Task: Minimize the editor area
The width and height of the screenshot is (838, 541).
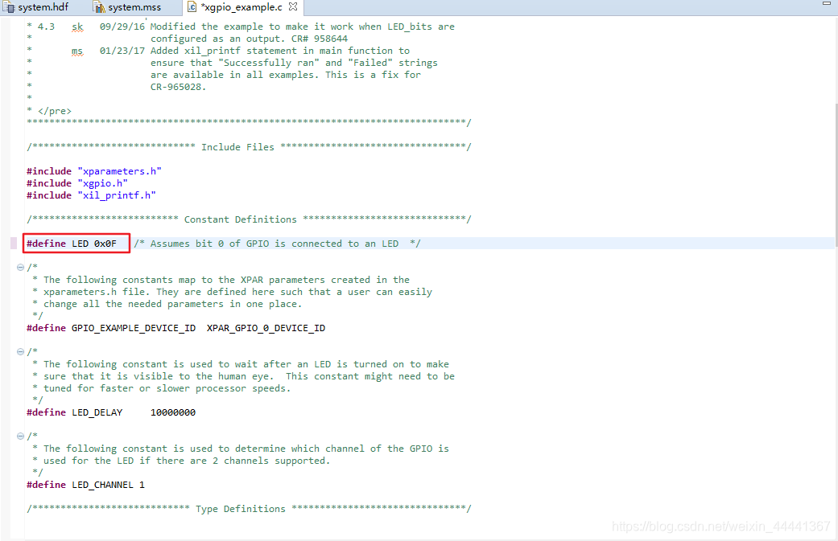Action: click(826, 4)
